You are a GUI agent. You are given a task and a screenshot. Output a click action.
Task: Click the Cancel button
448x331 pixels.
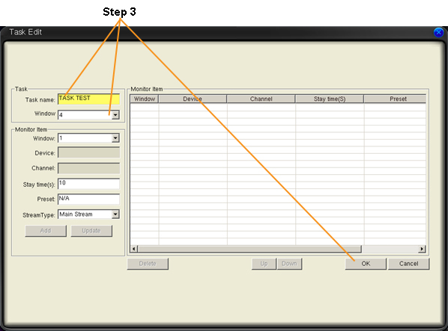[408, 264]
